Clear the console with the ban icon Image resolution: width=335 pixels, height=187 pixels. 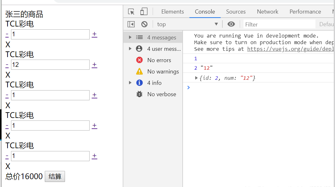click(144, 24)
